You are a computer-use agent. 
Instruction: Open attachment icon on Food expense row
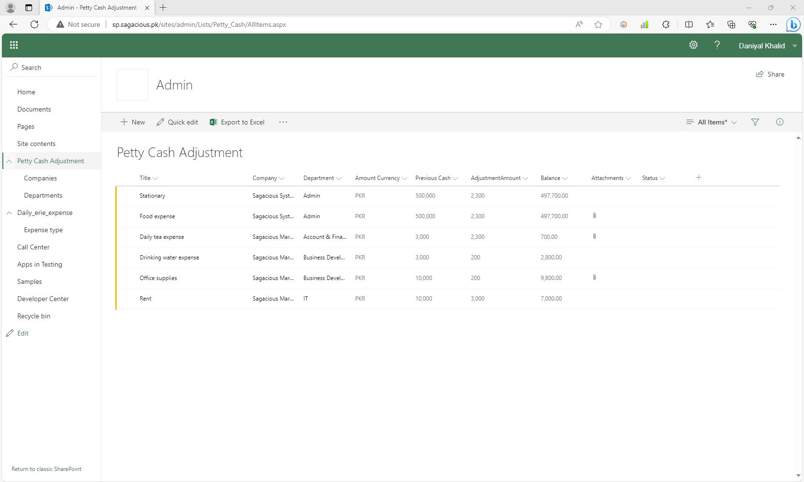[x=594, y=216]
